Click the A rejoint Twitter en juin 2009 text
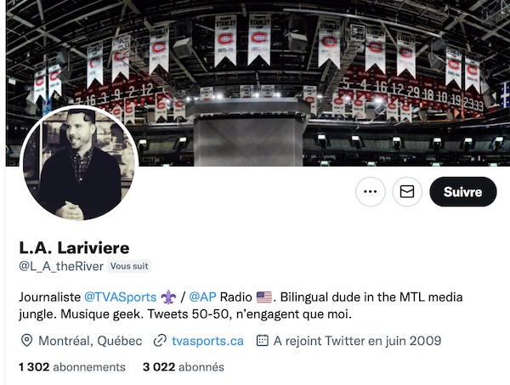This screenshot has width=510, height=385. tap(358, 341)
